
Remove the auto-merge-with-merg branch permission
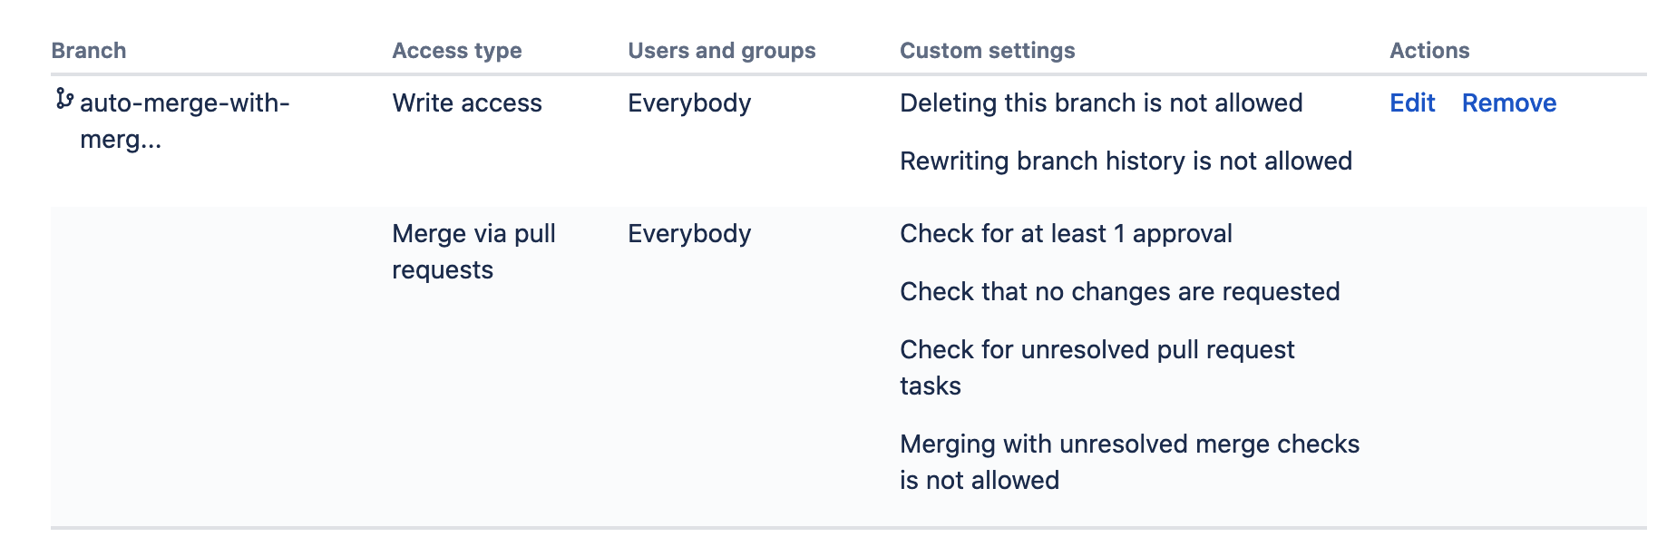pyautogui.click(x=1508, y=103)
